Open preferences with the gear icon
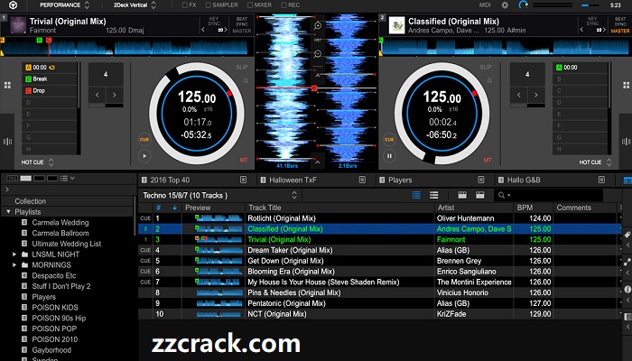This screenshot has height=361, width=632. (x=505, y=5)
